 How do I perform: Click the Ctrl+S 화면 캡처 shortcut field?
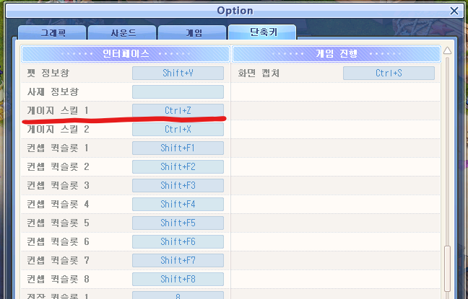389,73
